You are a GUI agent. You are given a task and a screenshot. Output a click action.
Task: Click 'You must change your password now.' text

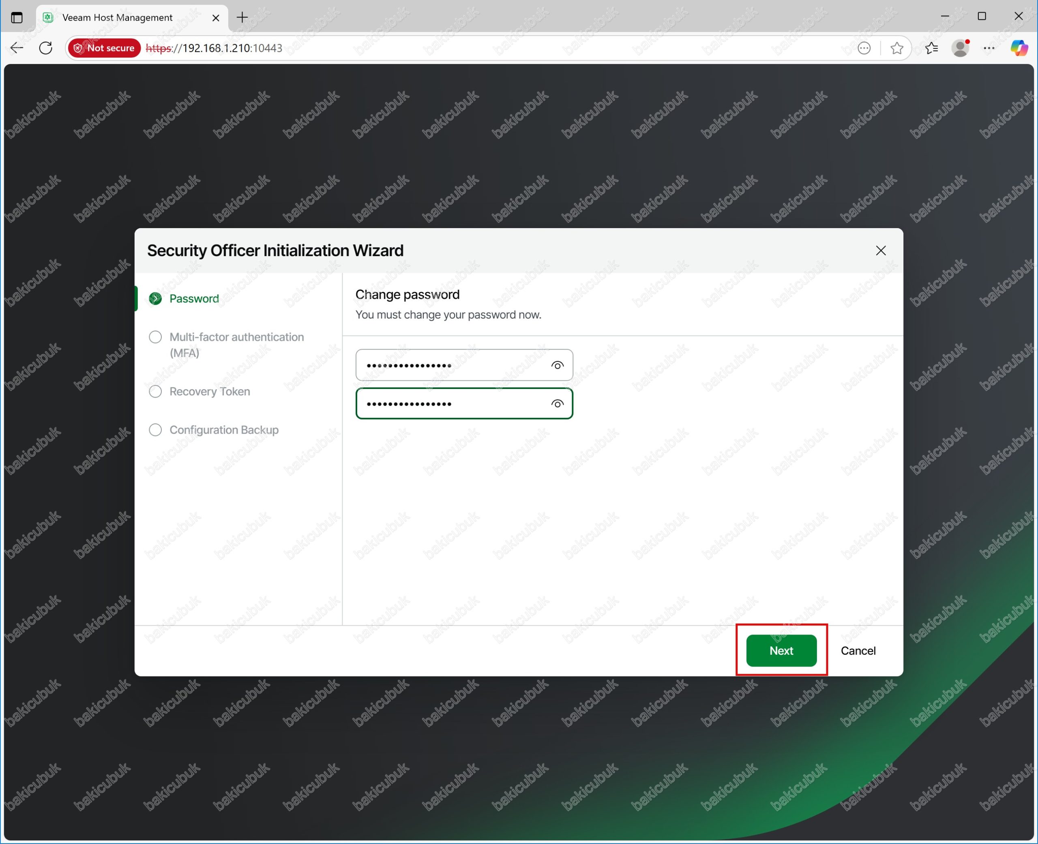pyautogui.click(x=448, y=314)
